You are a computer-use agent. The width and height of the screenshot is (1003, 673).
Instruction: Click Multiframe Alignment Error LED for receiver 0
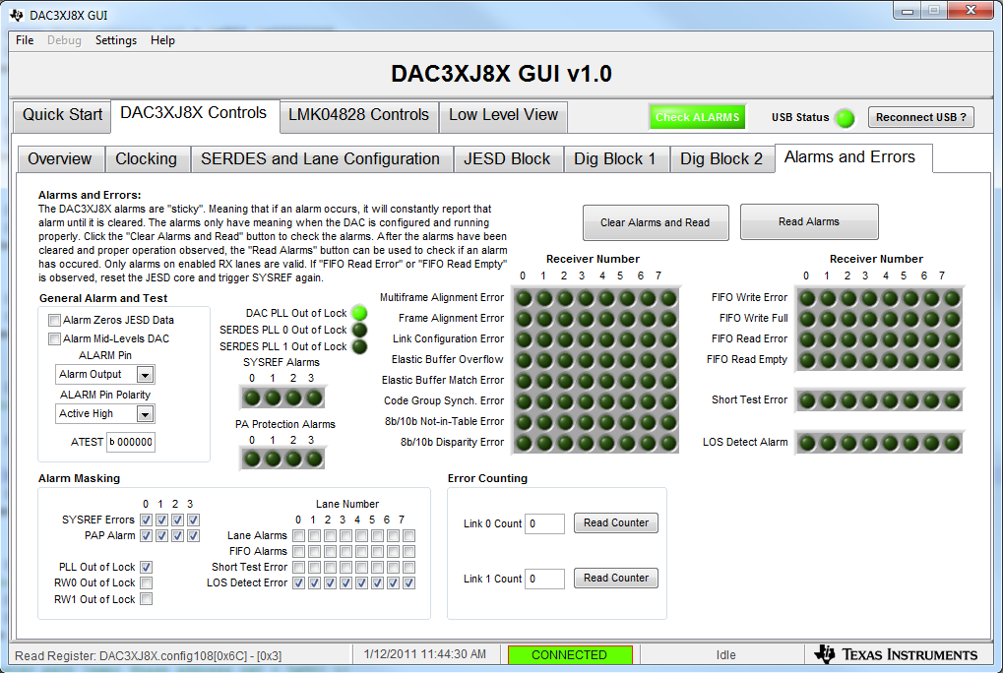[x=524, y=298]
